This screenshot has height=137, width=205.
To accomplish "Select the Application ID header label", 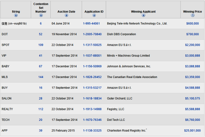I will pyautogui.click(x=94, y=12).
